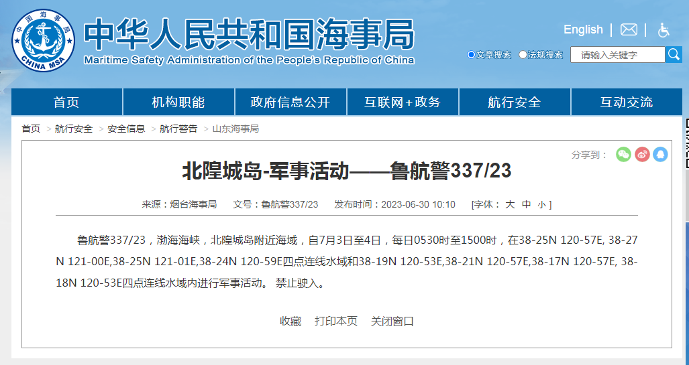Screen dimensions: 689x365
Task: Click the 关闭窗口 link
Action: 392,321
